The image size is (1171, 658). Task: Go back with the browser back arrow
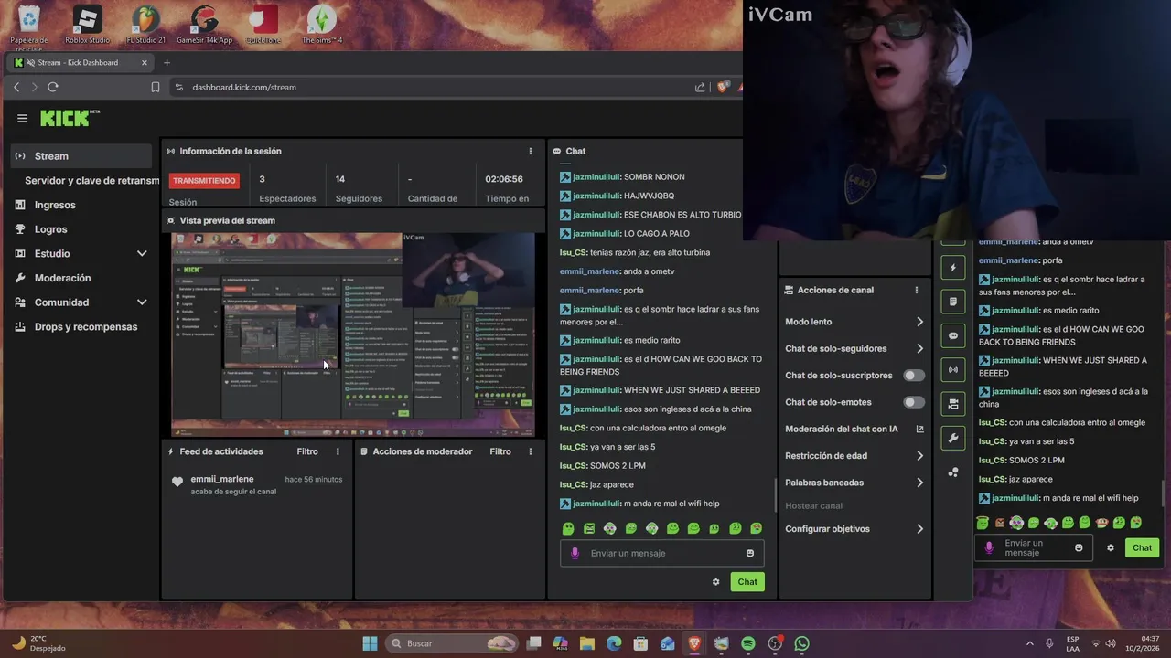16,87
